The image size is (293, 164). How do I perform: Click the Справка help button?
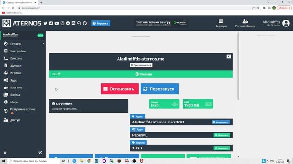click(101, 23)
